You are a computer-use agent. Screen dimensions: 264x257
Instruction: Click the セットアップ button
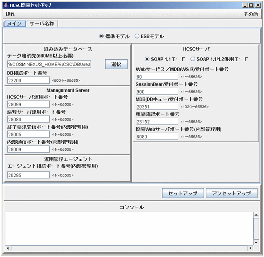pyautogui.click(x=183, y=193)
